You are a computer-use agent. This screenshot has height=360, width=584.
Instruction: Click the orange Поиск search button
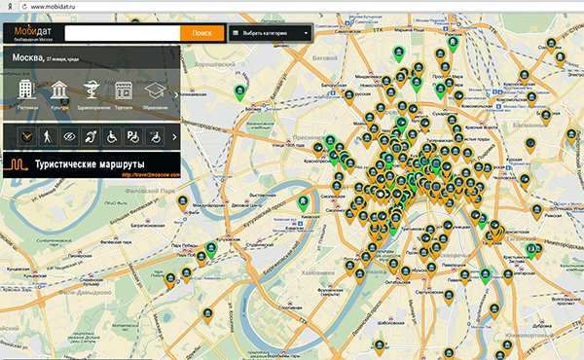coord(201,33)
